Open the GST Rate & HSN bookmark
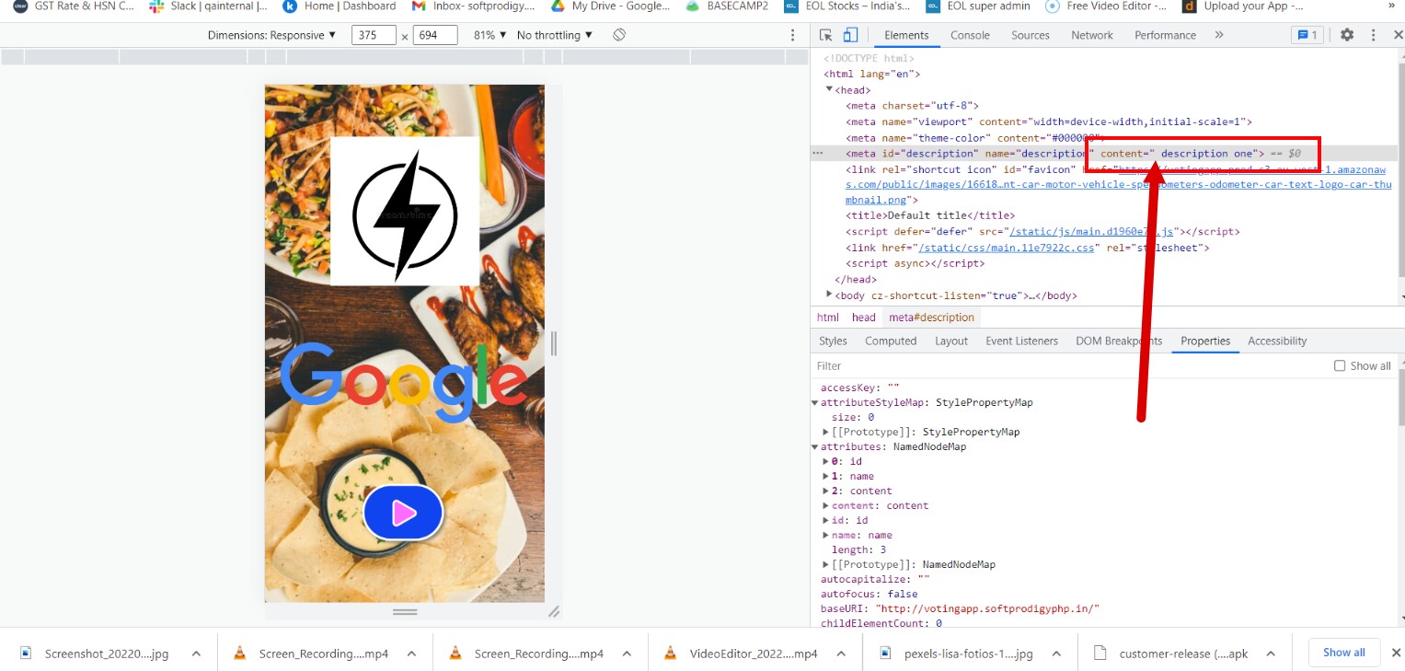This screenshot has width=1405, height=671. pyautogui.click(x=74, y=6)
